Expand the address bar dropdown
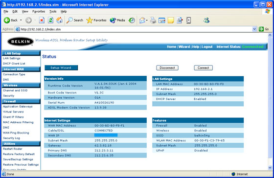Screen dimensions: 274x178 click(x=254, y=29)
